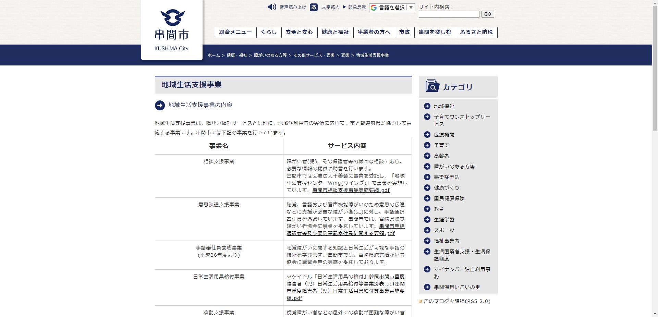The width and height of the screenshot is (658, 317).
Task: Click the ▼ arrow on the language selector
Action: (x=411, y=8)
